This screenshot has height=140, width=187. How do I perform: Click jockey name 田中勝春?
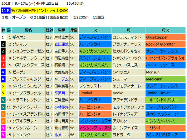tap(62, 86)
